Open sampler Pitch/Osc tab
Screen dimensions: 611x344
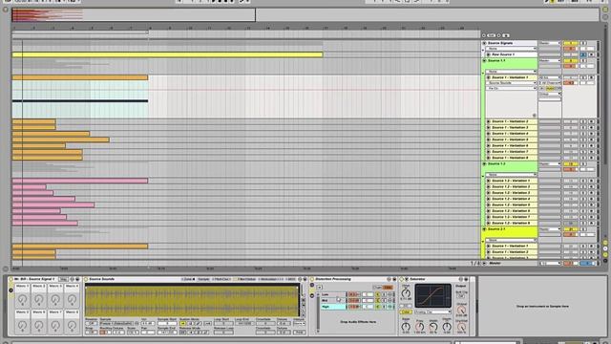coord(221,279)
